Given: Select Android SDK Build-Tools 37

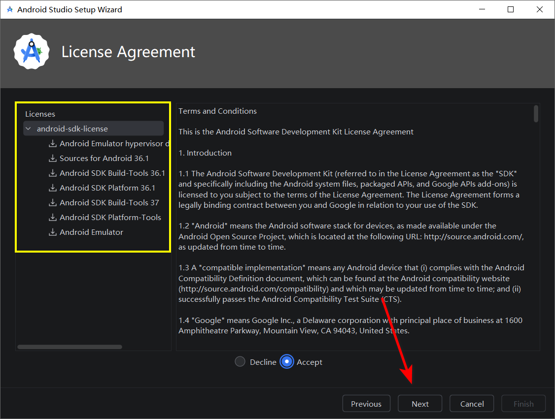Looking at the screenshot, I should 109,202.
